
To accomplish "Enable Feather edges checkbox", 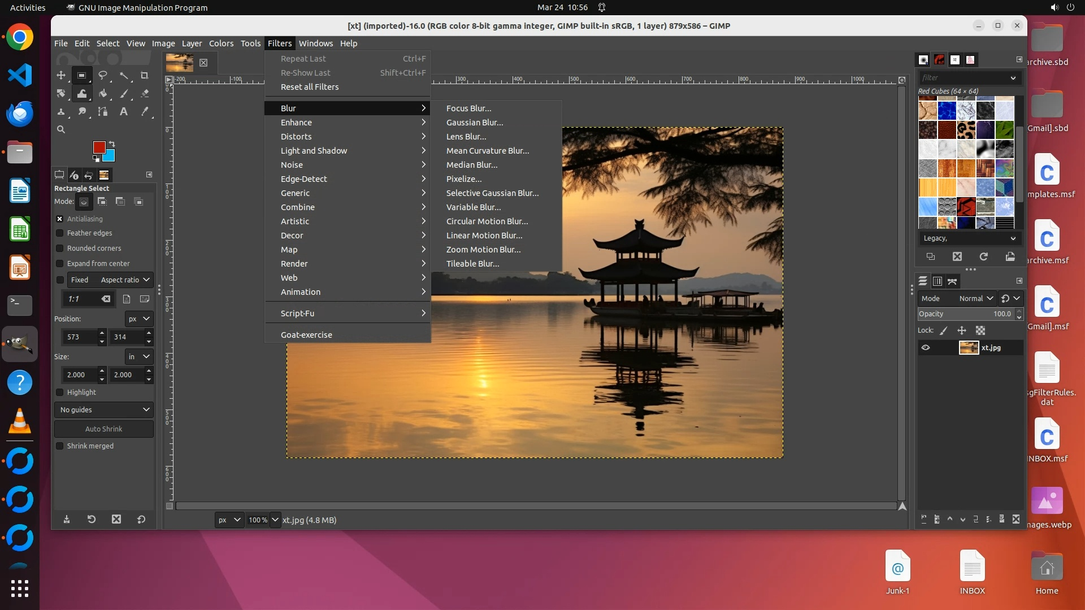I will [60, 233].
